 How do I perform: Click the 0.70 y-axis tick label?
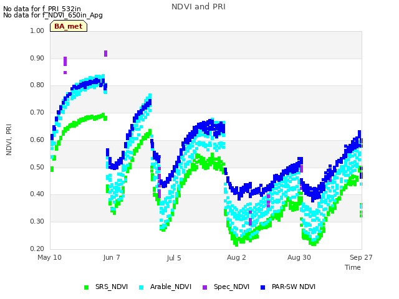click(37, 112)
